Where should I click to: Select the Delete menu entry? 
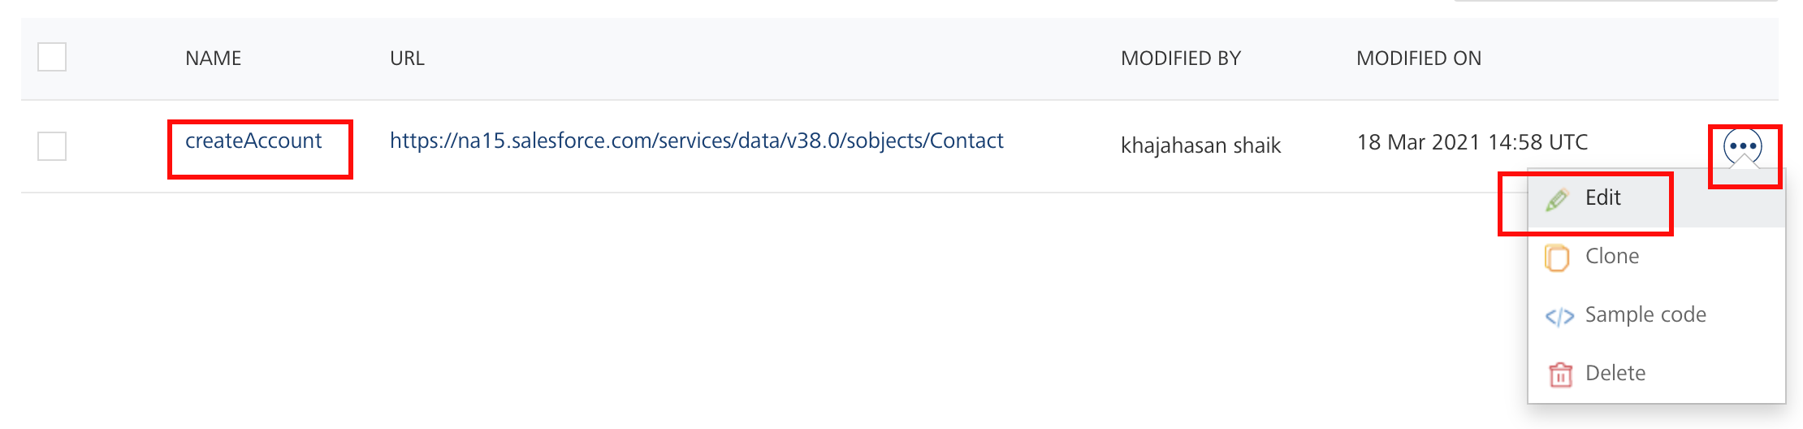[x=1615, y=374]
